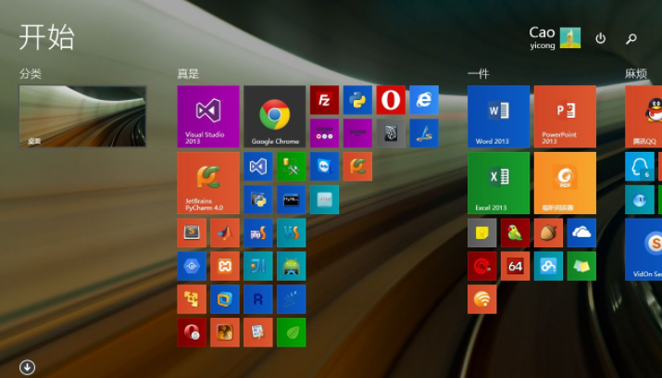The width and height of the screenshot is (662, 378).
Task: Launch the XAMPP tile
Action: pos(225,266)
